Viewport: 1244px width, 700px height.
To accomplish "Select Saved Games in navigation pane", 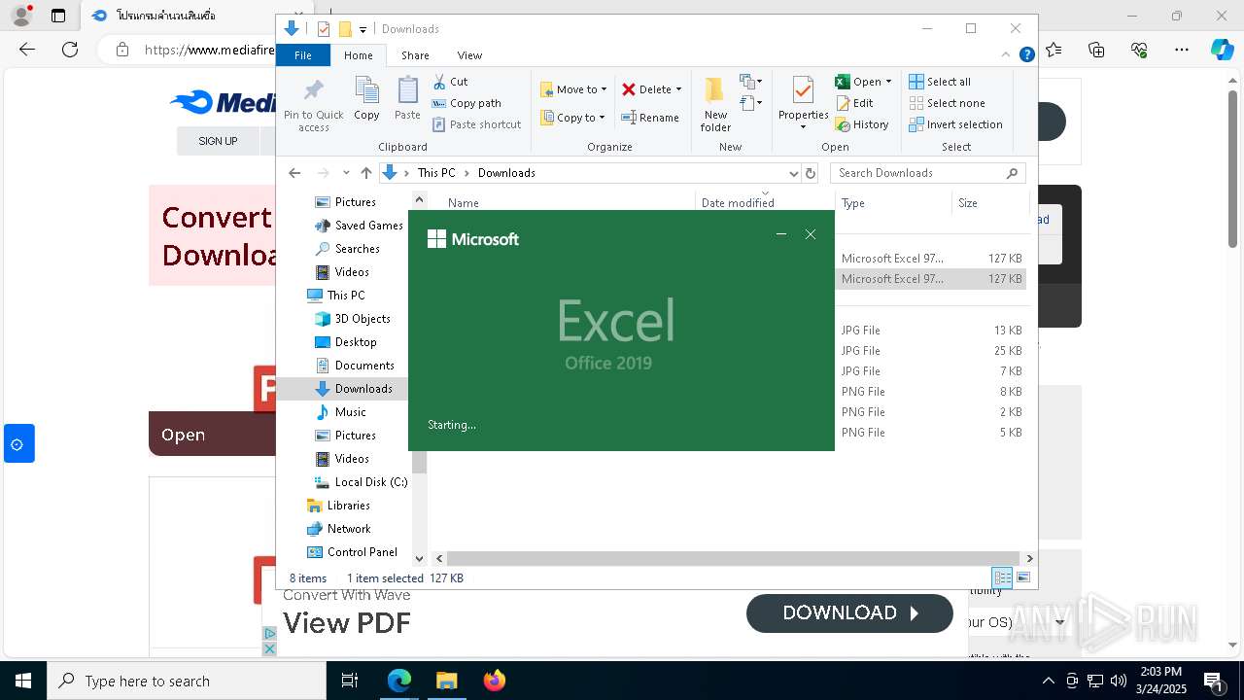I will pyautogui.click(x=368, y=226).
